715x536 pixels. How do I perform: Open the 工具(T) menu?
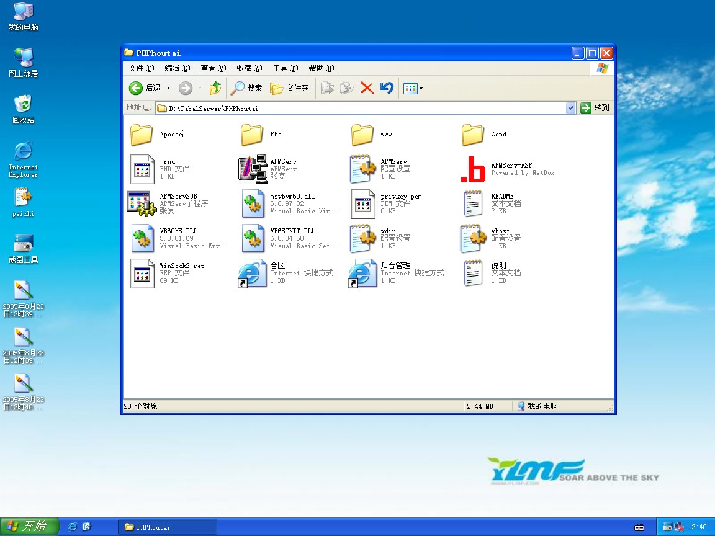(x=284, y=68)
